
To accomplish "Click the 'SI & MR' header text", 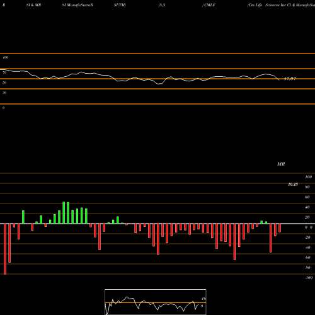I will click(x=33, y=5).
